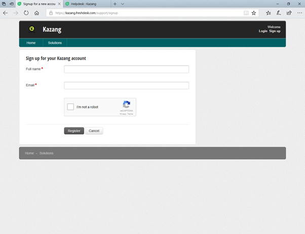Open the Login link in header
305x234 pixels.
pos(263,31)
